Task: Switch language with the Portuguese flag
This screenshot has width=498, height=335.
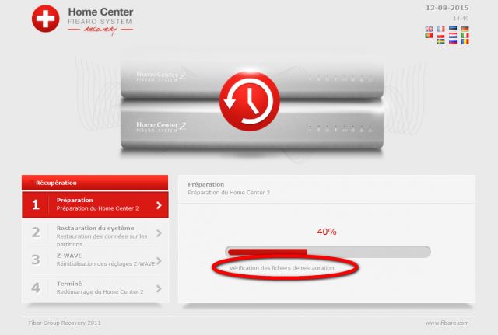Action: pyautogui.click(x=429, y=35)
